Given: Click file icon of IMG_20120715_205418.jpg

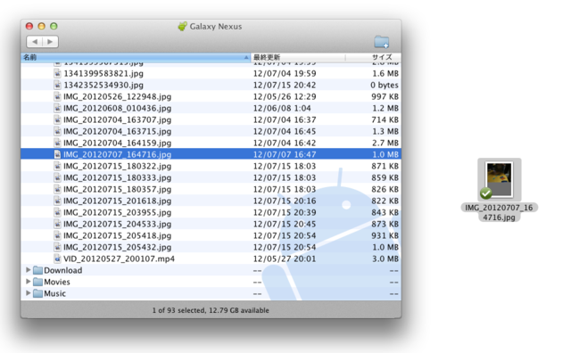Looking at the screenshot, I should [57, 235].
